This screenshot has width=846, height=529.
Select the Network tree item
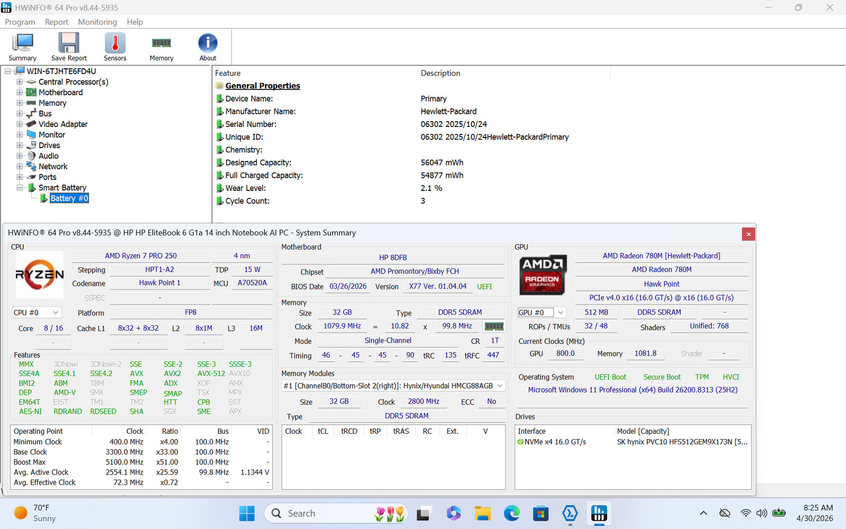pyautogui.click(x=53, y=167)
